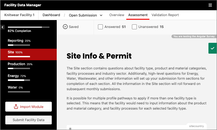Switch to the Assessment tab
The height and width of the screenshot is (130, 217).
(x=138, y=15)
